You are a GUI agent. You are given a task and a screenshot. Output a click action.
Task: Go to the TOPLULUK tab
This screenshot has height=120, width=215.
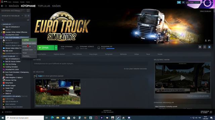click(44, 6)
